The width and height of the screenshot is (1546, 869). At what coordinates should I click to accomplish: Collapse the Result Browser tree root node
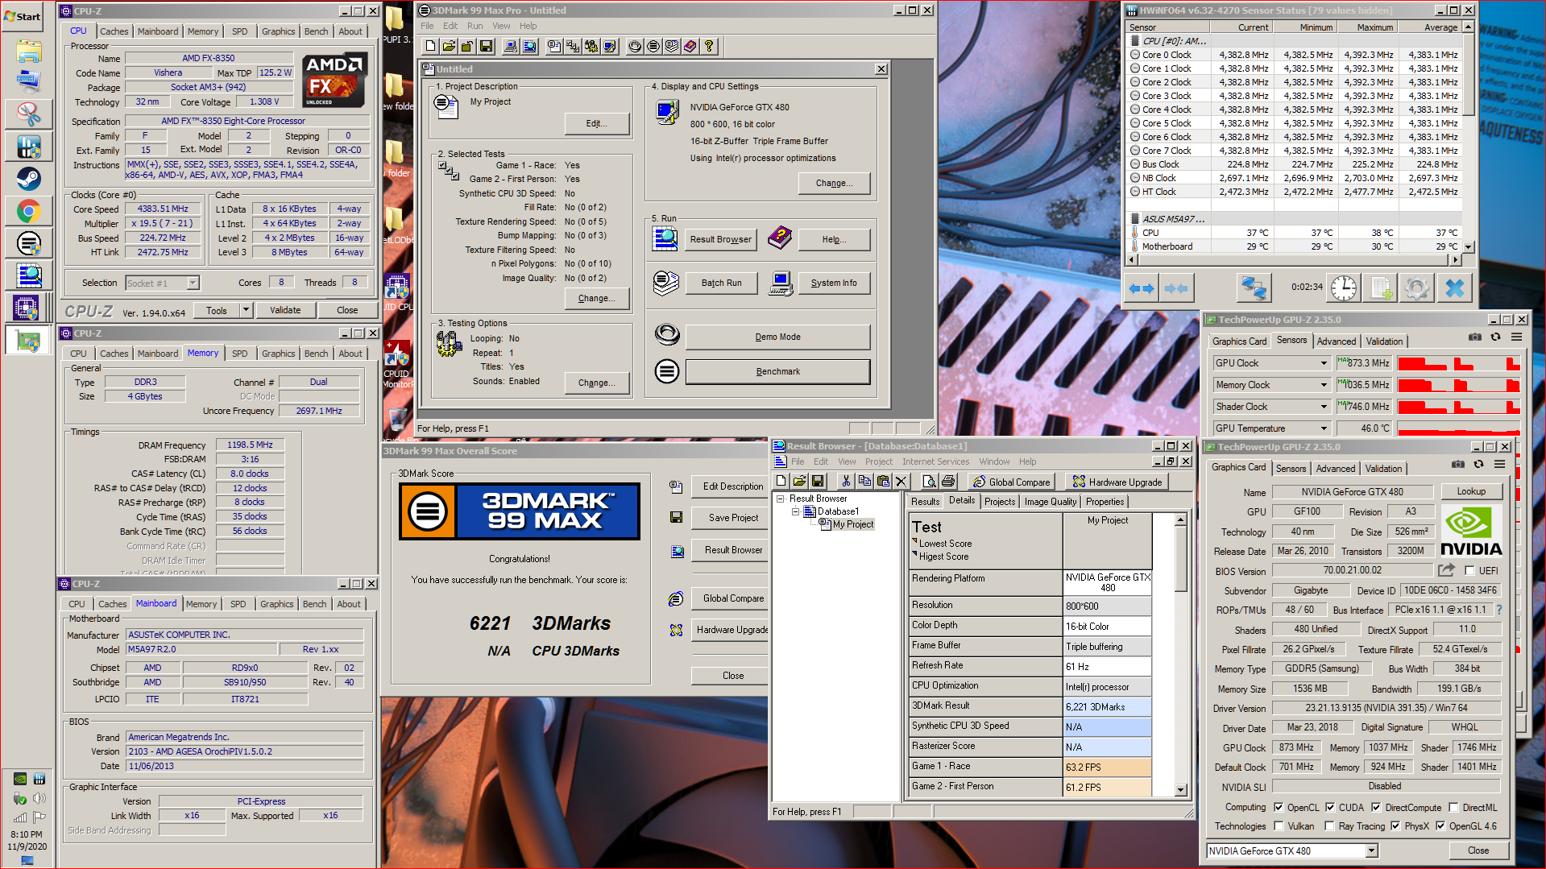tap(781, 499)
